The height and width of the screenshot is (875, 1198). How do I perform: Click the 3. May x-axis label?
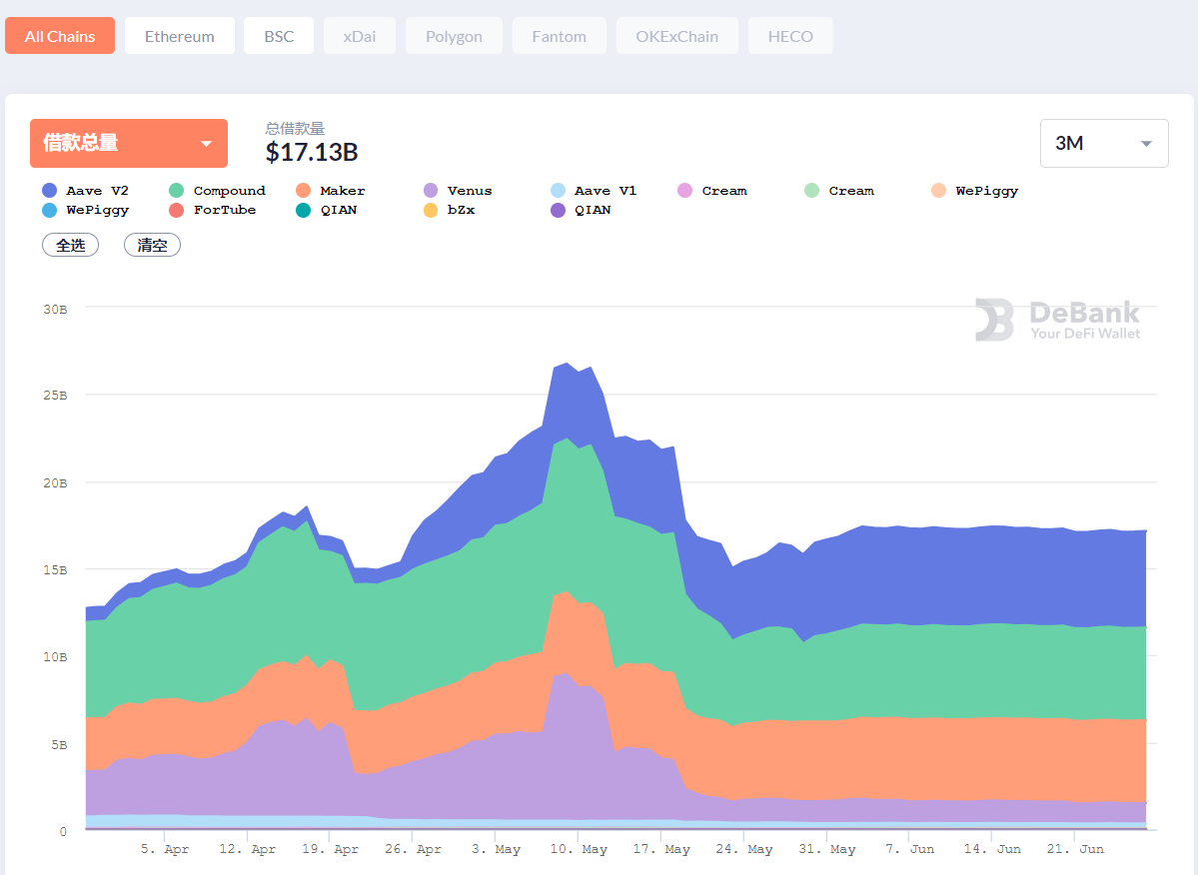click(496, 849)
